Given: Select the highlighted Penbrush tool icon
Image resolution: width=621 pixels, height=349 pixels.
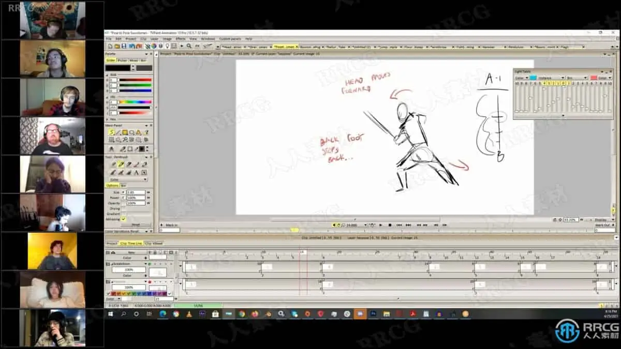Looking at the screenshot, I should click(x=121, y=164).
